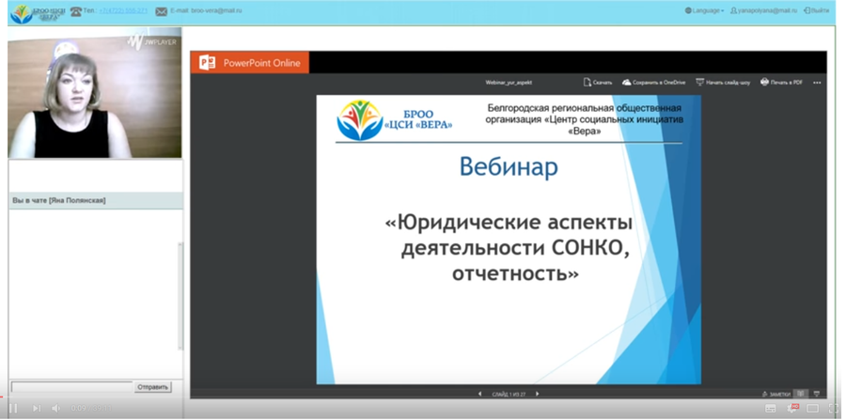Click the СЛАЙД 1 ИЗ 27 counter

tap(509, 395)
